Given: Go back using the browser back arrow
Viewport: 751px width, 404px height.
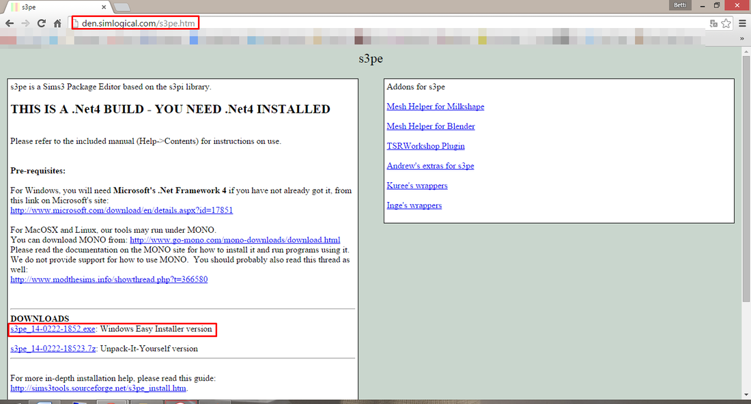Looking at the screenshot, I should pos(10,23).
